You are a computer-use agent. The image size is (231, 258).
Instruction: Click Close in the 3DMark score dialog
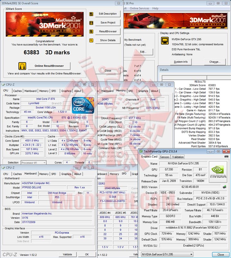(108, 71)
